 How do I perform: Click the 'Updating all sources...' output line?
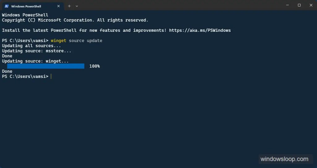coord(31,46)
